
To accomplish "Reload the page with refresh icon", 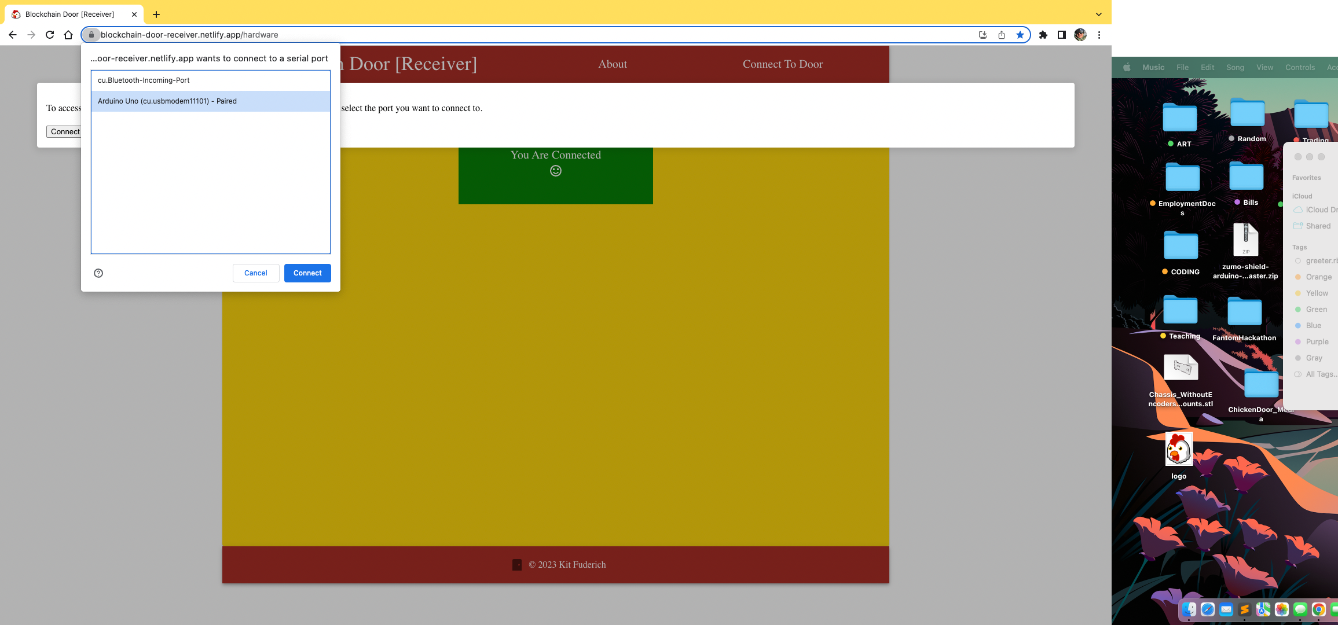I will [x=50, y=35].
